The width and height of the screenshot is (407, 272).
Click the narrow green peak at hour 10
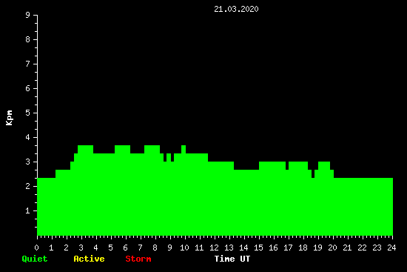tap(184, 149)
